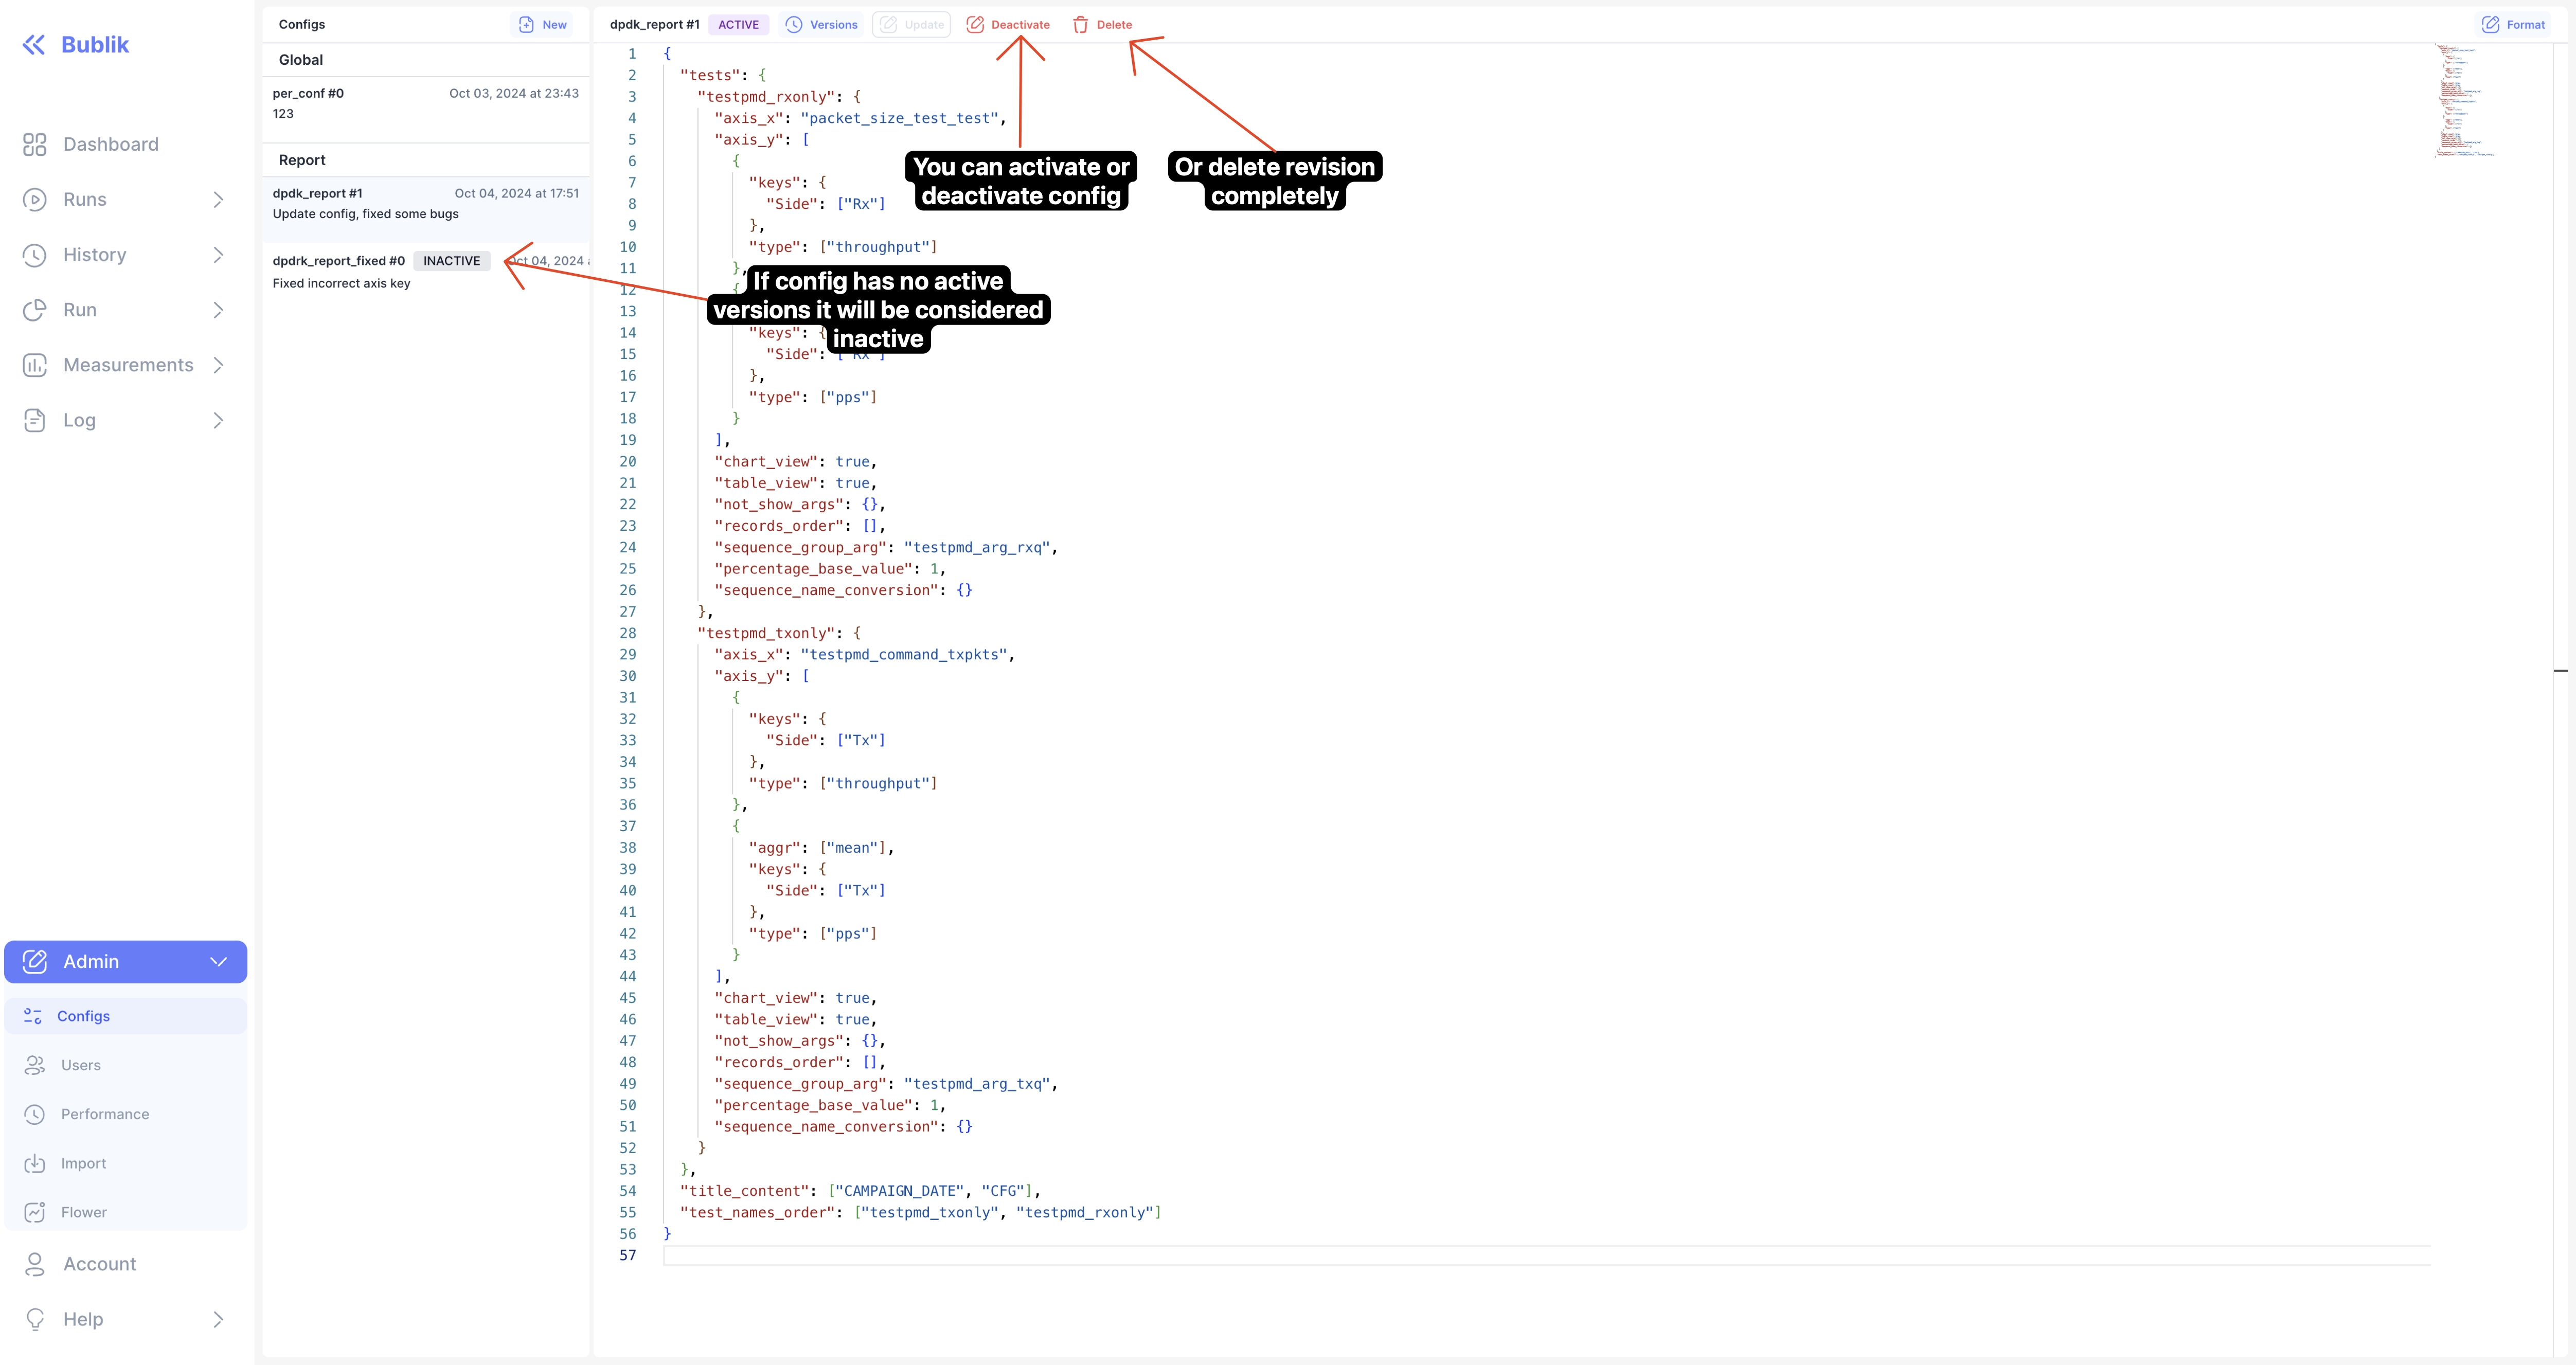The height and width of the screenshot is (1365, 2576).
Task: Expand the History section
Action: (x=218, y=254)
